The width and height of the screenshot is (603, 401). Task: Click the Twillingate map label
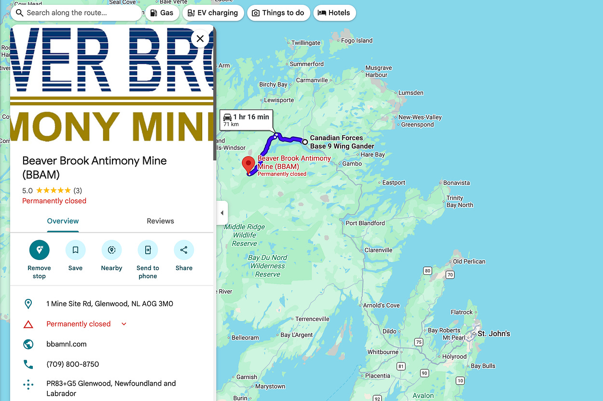[x=306, y=43]
